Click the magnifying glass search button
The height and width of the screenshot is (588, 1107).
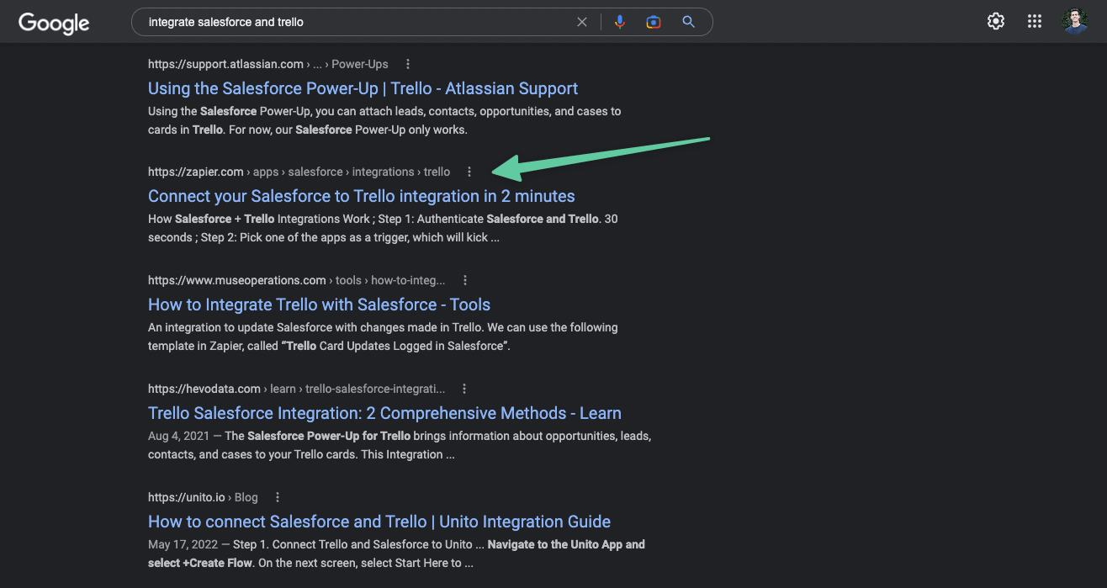coord(688,22)
